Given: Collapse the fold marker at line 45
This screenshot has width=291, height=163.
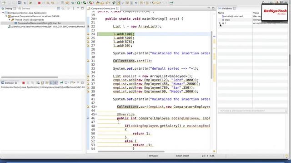Looking at the screenshot, I should (x=96, y=114).
